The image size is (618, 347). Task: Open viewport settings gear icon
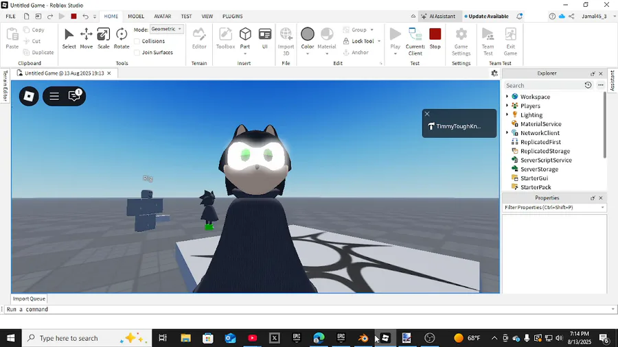(x=494, y=73)
